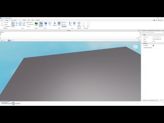Viewport: 164px width, 123px height.
Task: Click the Duplicate clipboard button
Action: pos(7,26)
